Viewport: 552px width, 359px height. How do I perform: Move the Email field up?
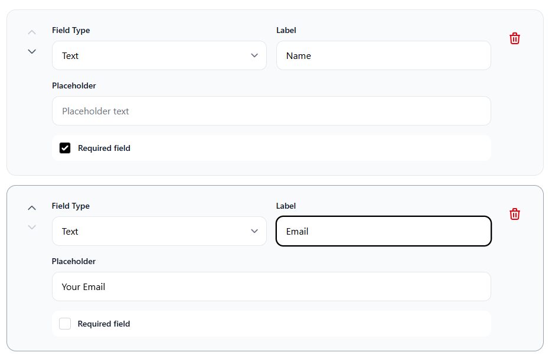32,208
